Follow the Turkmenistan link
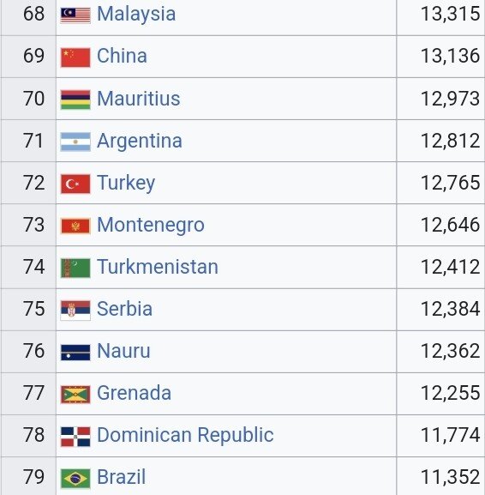 [158, 267]
